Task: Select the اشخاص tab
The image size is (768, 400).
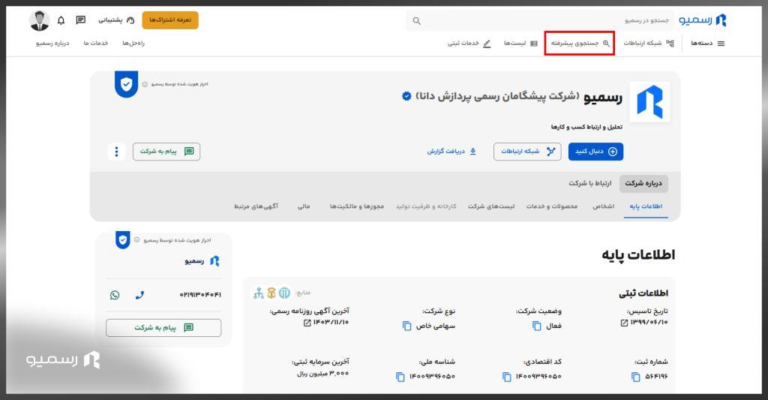Action: [x=603, y=206]
